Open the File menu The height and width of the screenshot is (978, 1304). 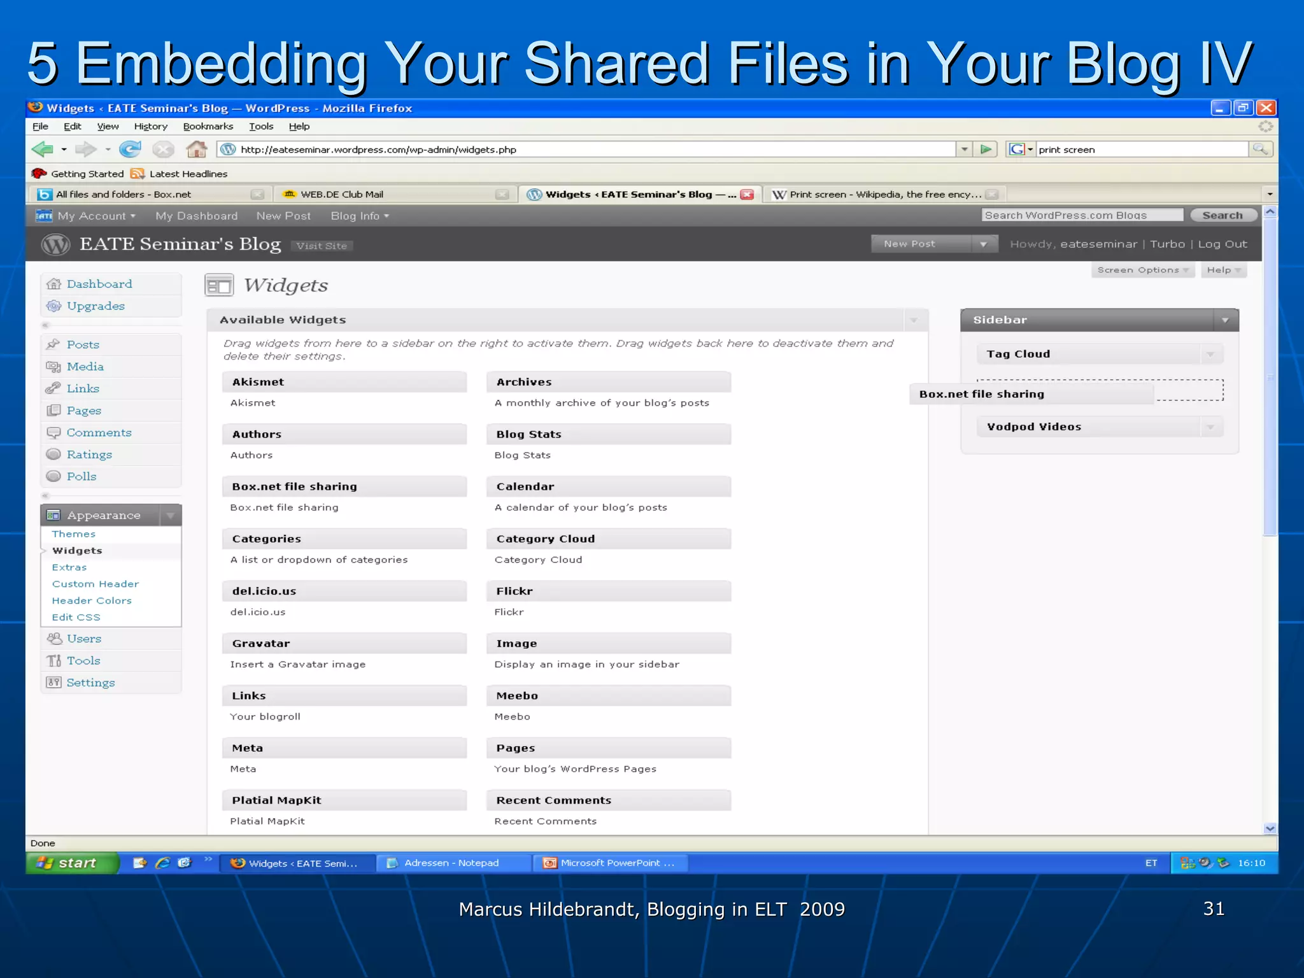point(40,127)
